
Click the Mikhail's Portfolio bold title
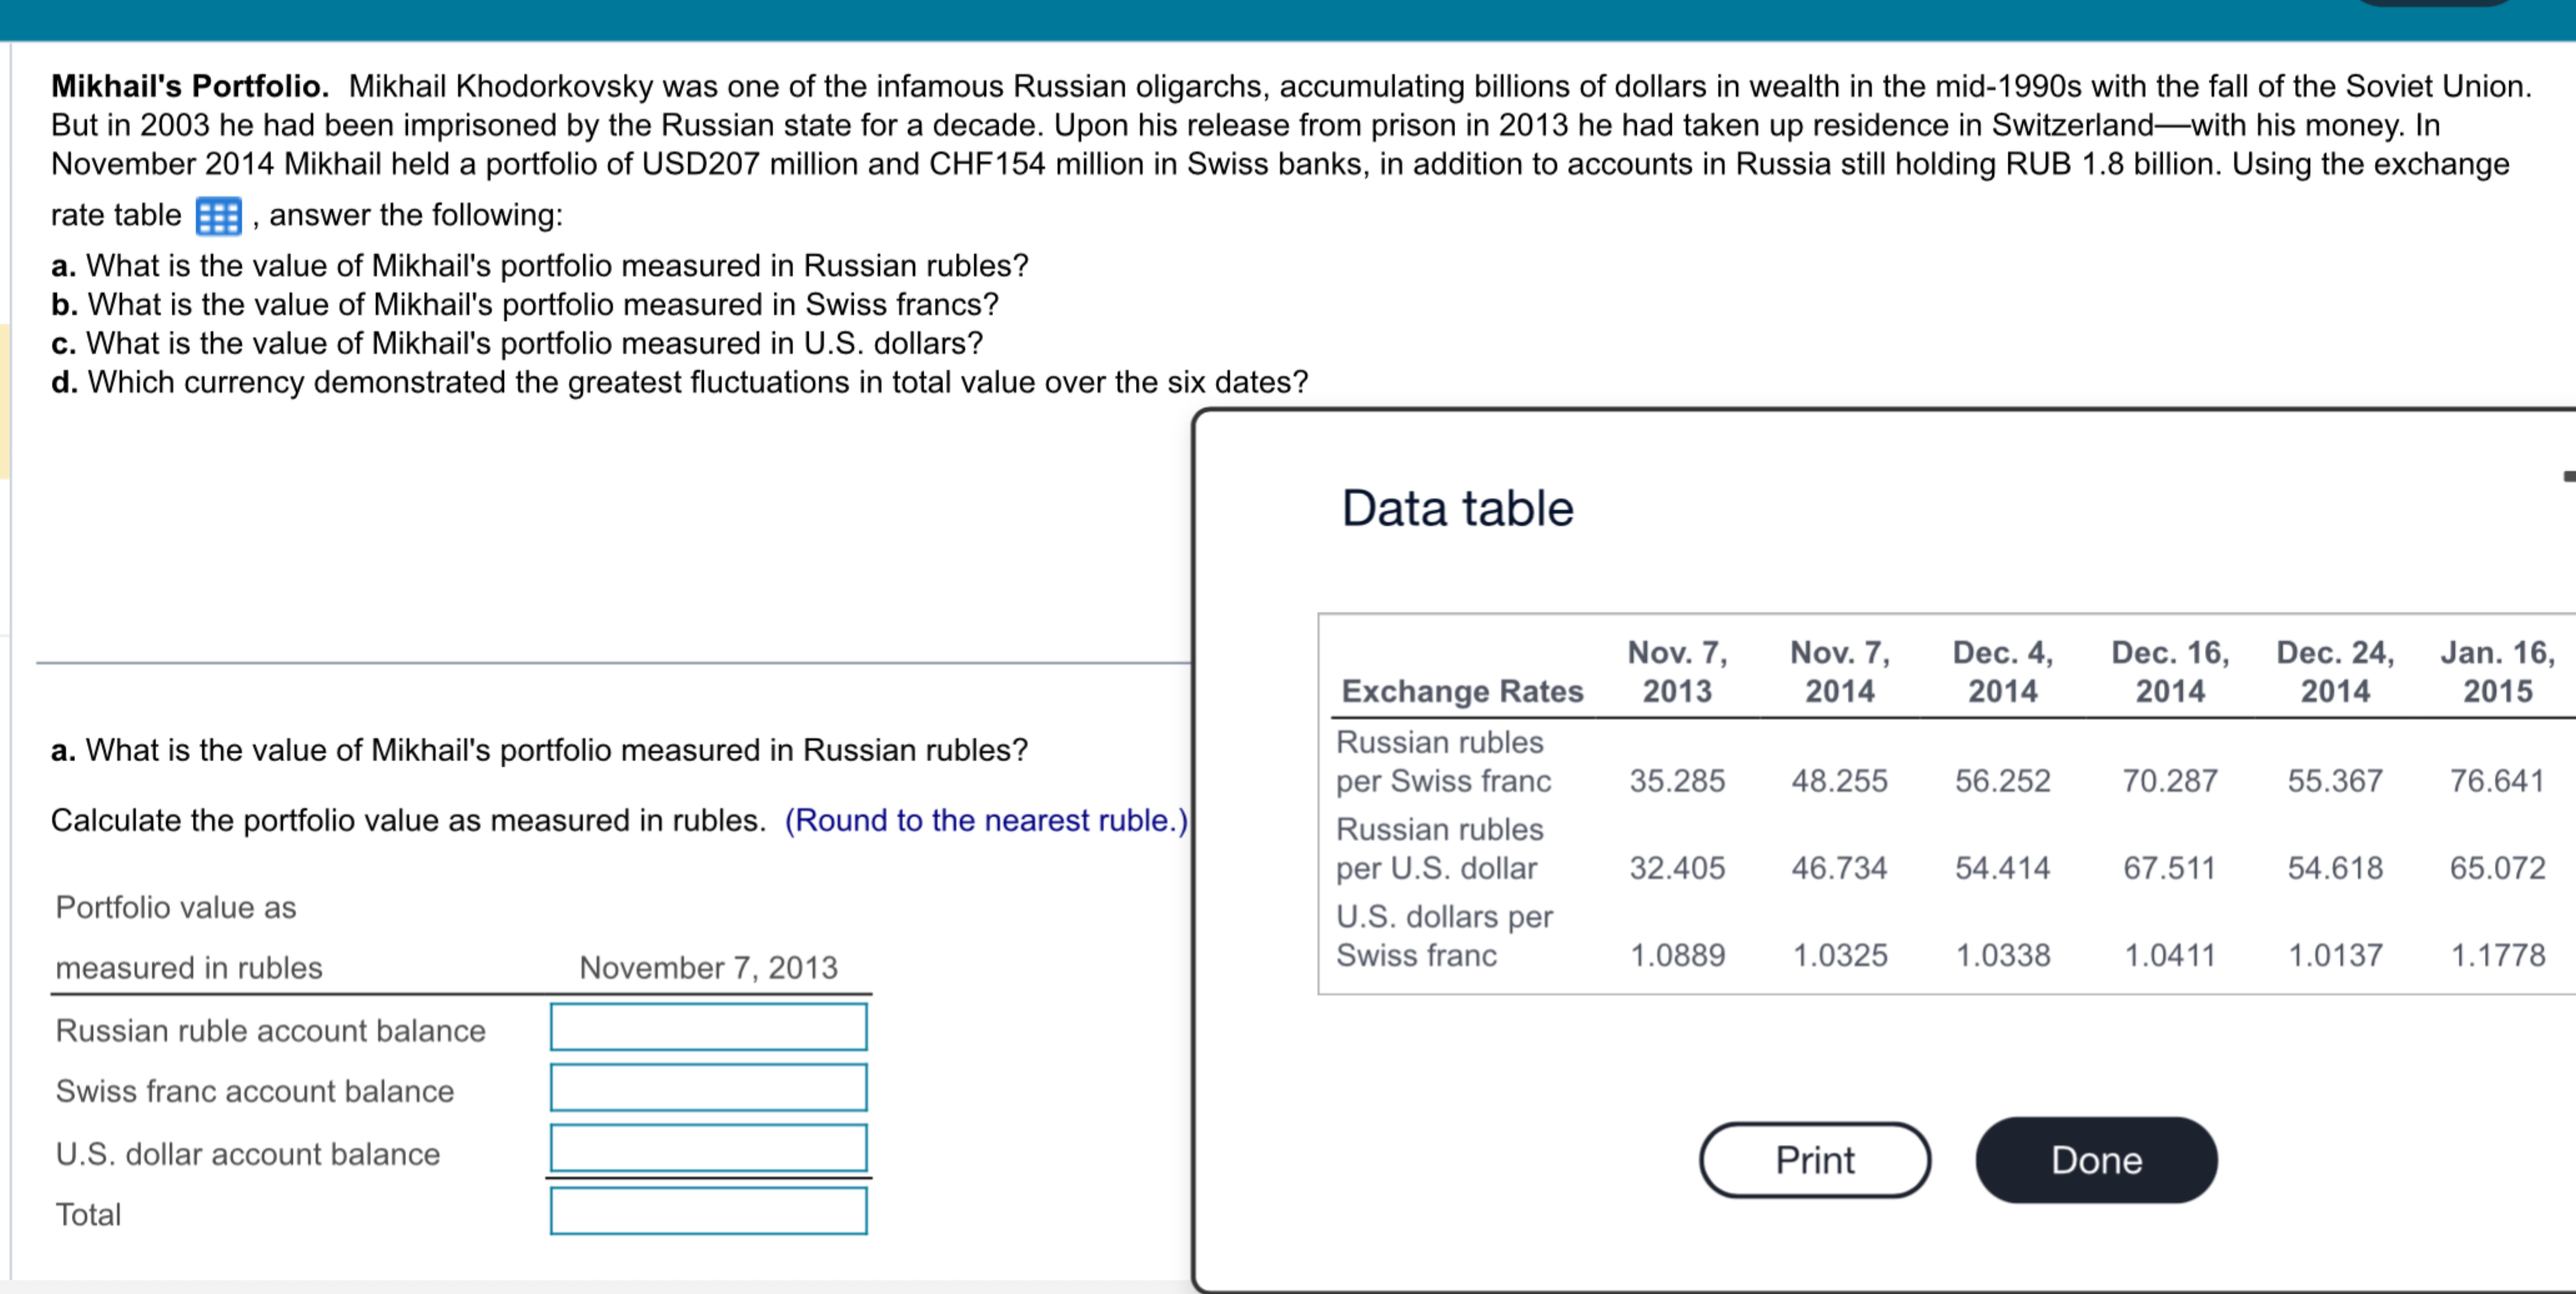[x=190, y=86]
